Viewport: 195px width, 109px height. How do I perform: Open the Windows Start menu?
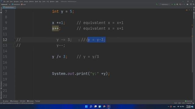click(x=86, y=107)
